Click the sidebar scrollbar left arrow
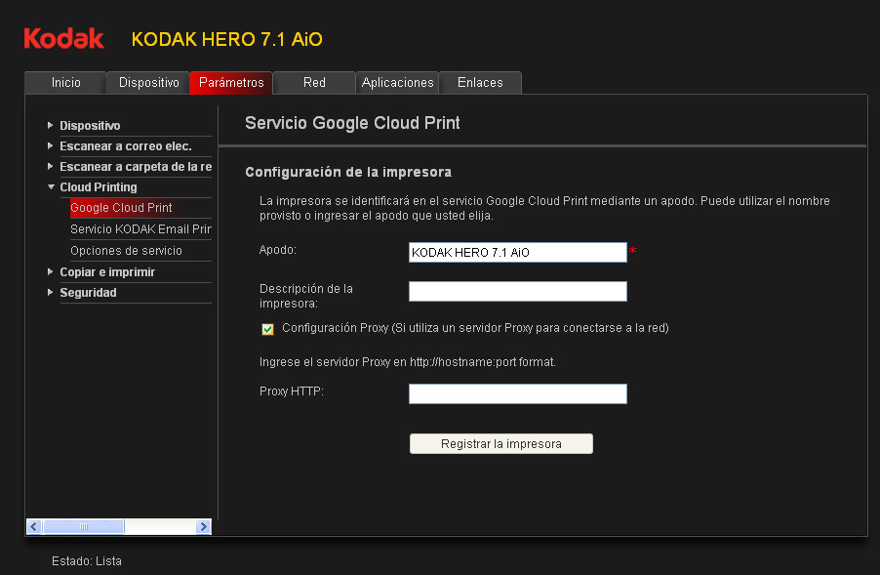 pos(34,527)
